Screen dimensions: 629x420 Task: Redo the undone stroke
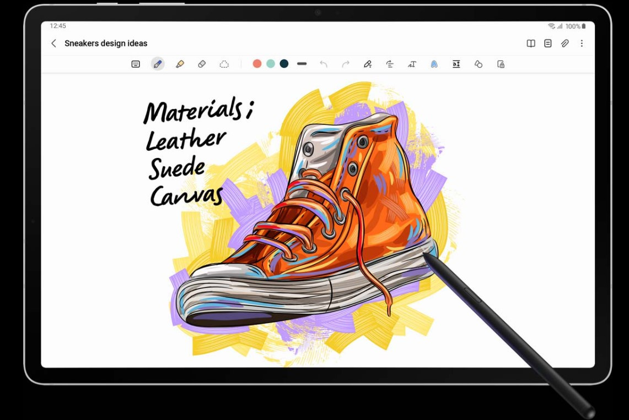point(346,64)
